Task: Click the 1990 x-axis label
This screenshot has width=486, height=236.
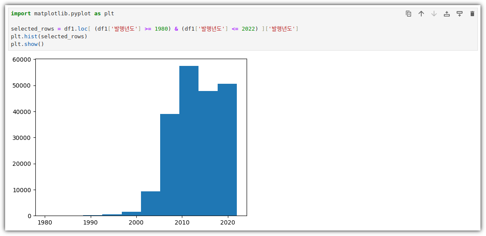Action: click(x=90, y=222)
